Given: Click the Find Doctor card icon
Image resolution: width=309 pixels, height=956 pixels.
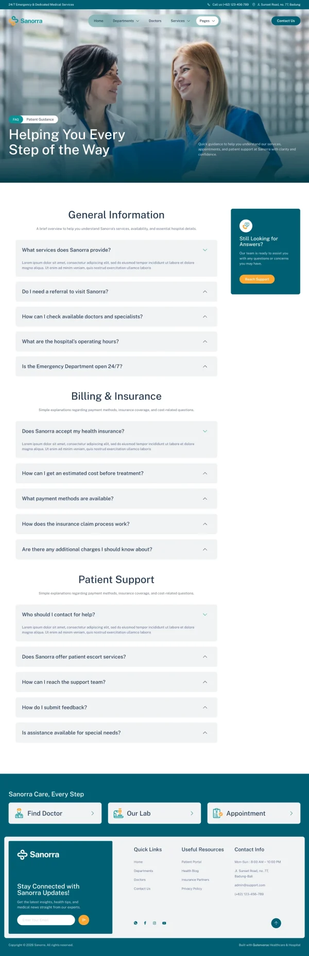Looking at the screenshot, I should tap(19, 813).
